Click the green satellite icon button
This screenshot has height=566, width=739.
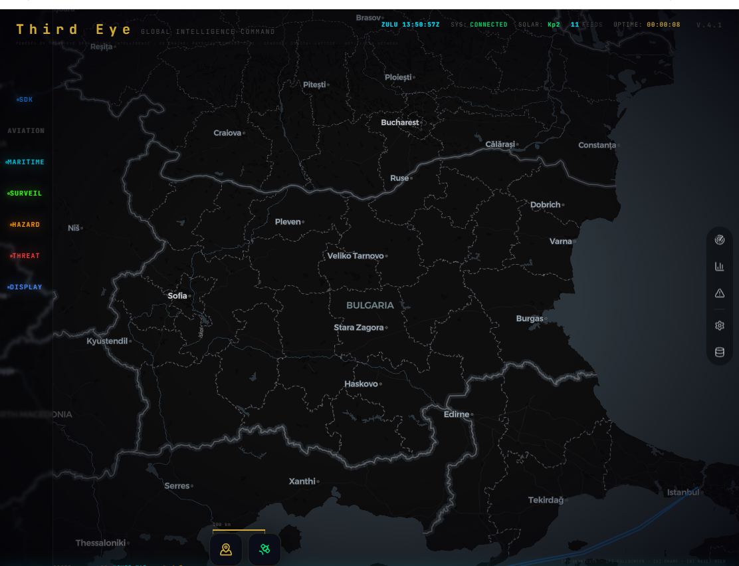click(264, 549)
